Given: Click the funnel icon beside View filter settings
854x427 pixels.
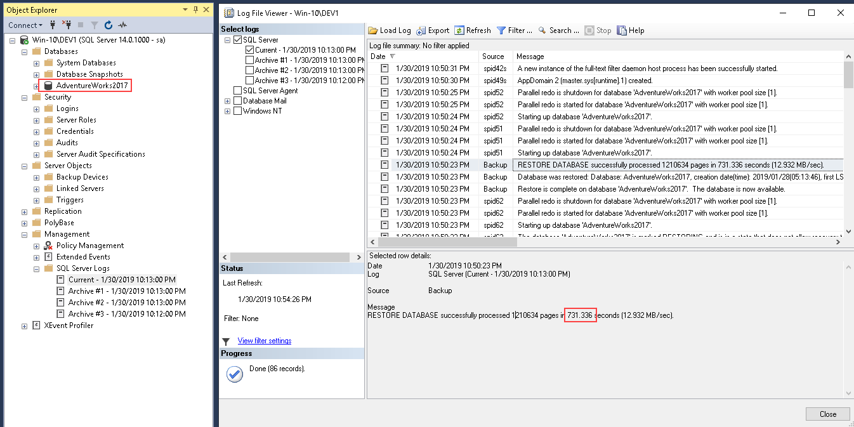Looking at the screenshot, I should (227, 341).
